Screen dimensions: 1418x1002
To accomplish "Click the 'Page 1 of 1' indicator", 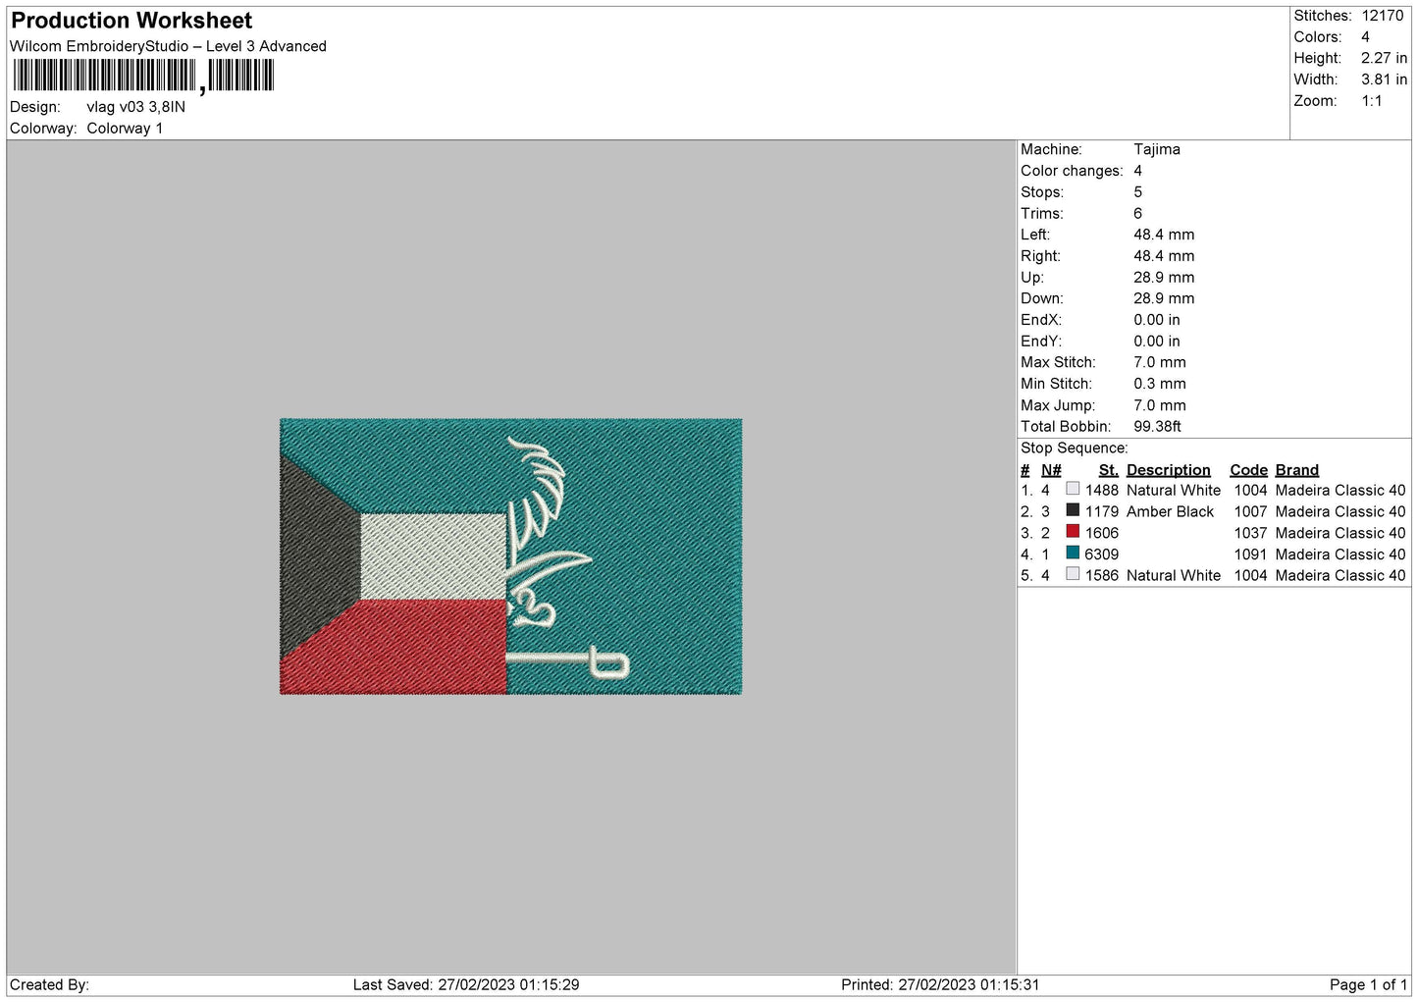I will [x=1368, y=984].
